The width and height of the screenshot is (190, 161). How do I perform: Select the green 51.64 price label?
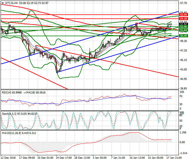pyautogui.click(x=183, y=30)
